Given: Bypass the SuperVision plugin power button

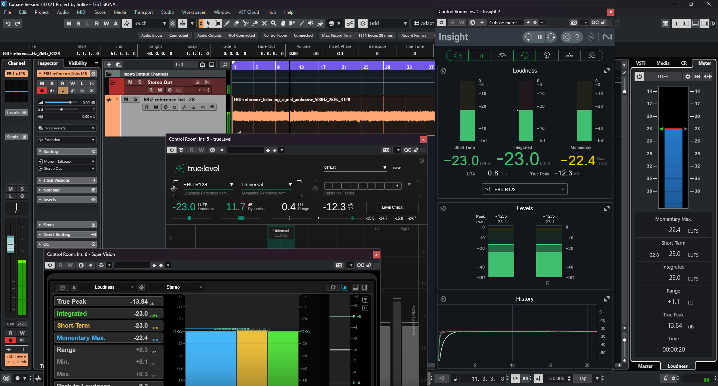Looking at the screenshot, I should (x=50, y=265).
